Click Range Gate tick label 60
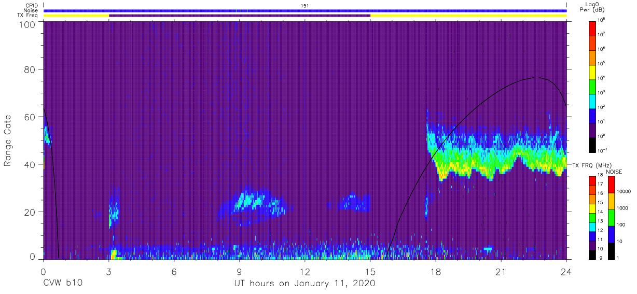637x294 pixels. pyautogui.click(x=29, y=117)
